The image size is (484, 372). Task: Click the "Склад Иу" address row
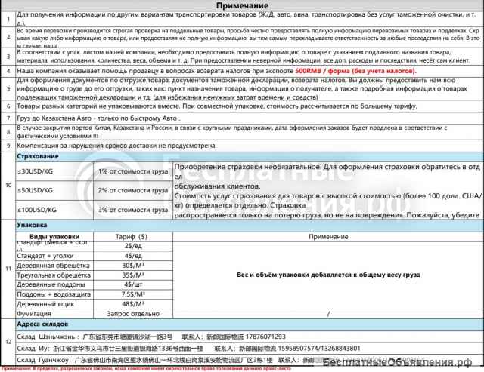pos(151,349)
